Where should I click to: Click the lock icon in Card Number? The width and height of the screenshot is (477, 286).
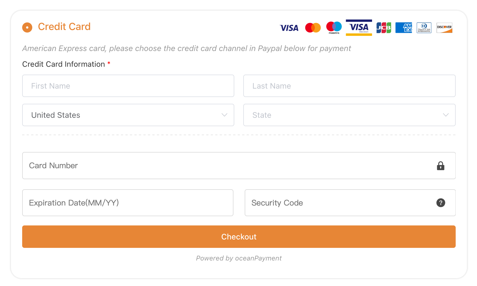pyautogui.click(x=441, y=166)
